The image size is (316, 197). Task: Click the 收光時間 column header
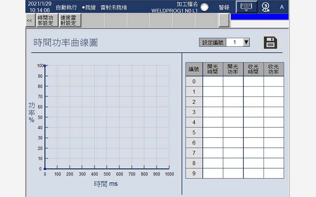pyautogui.click(x=254, y=69)
